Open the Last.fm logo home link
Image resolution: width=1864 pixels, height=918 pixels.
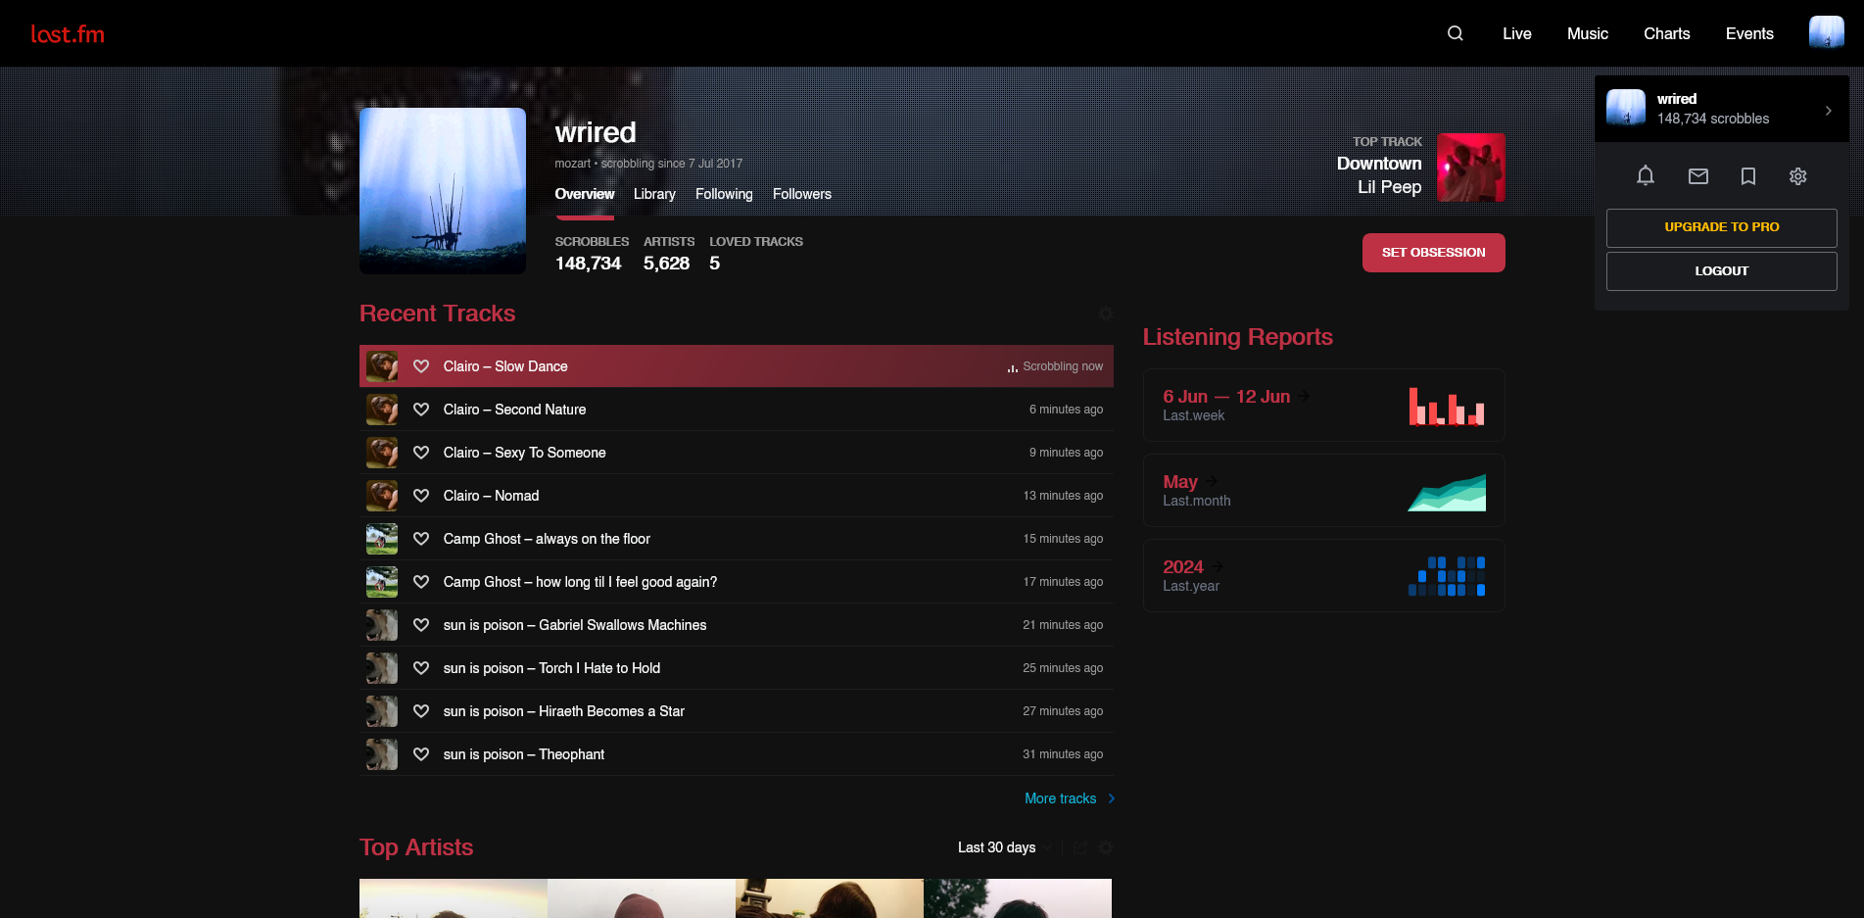point(68,34)
